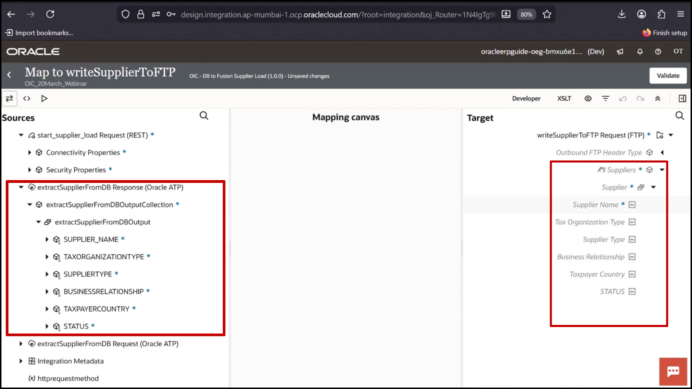This screenshot has width=692, height=389.
Task: Collapse all with double chevron icon
Action: point(657,98)
